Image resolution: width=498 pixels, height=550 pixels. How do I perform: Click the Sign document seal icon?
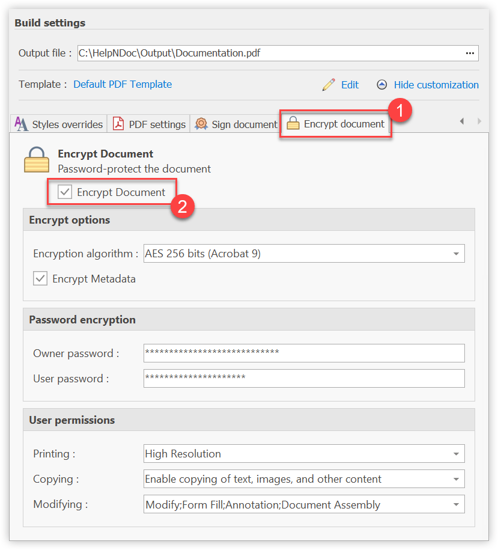click(201, 124)
